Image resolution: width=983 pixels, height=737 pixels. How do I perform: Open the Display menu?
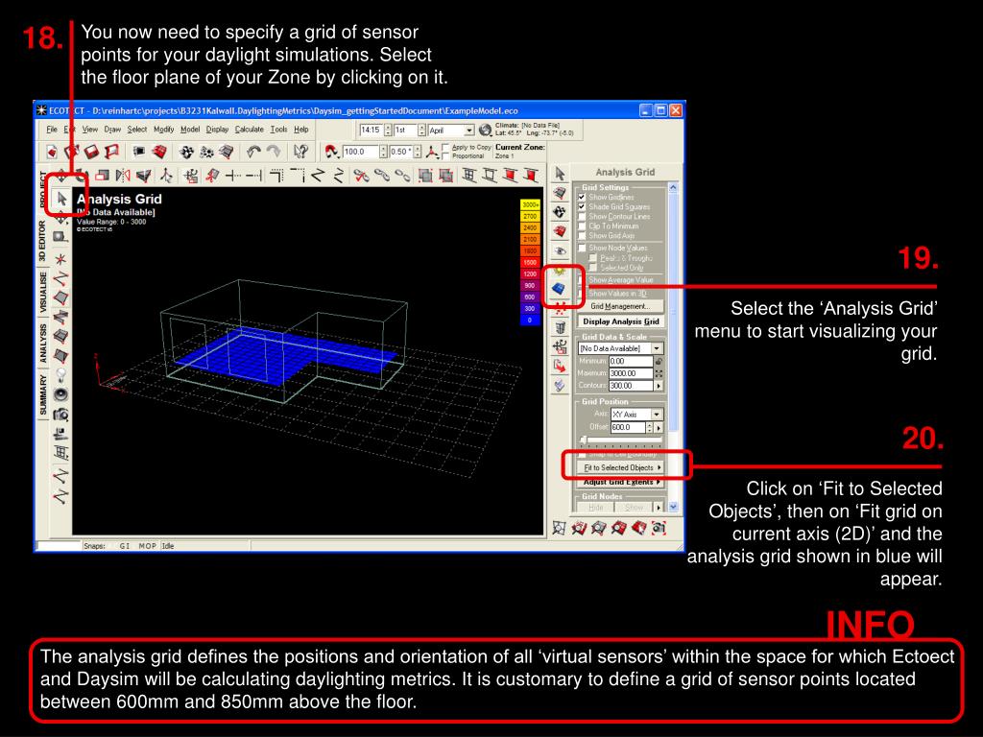217,130
